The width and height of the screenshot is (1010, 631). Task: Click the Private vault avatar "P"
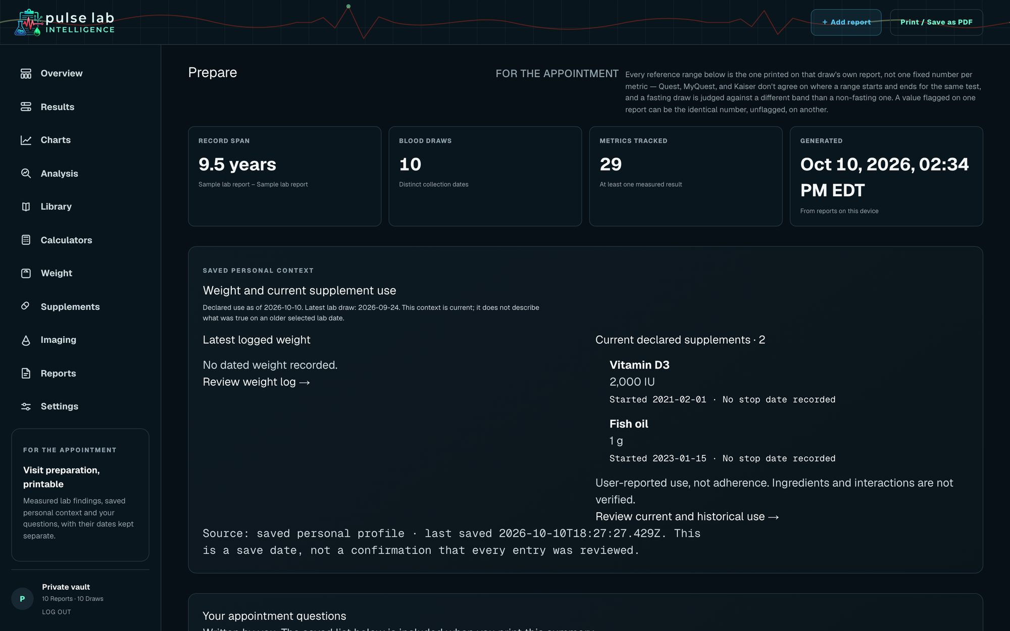pos(22,599)
